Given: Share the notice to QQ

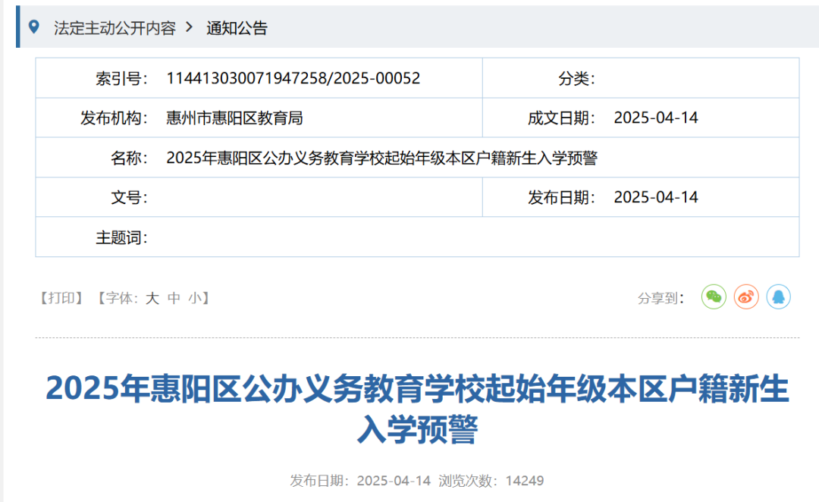Looking at the screenshot, I should 778,297.
